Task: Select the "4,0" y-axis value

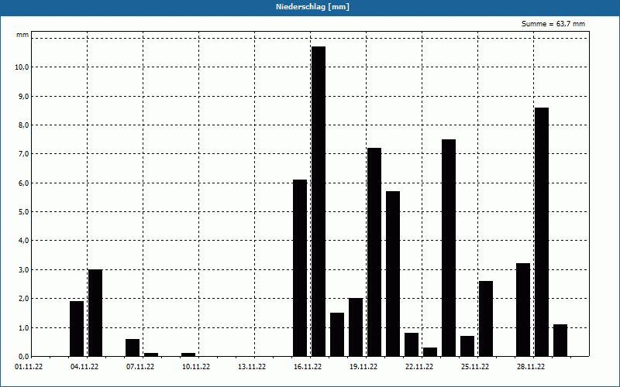Action: point(23,241)
